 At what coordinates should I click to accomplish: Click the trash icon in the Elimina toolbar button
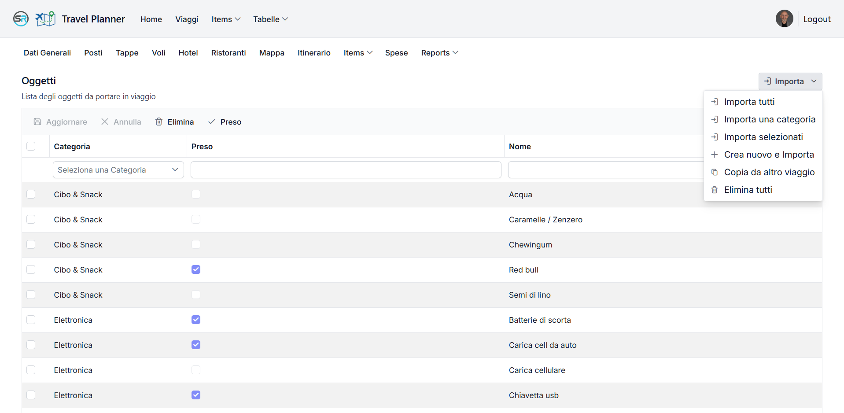tap(159, 122)
